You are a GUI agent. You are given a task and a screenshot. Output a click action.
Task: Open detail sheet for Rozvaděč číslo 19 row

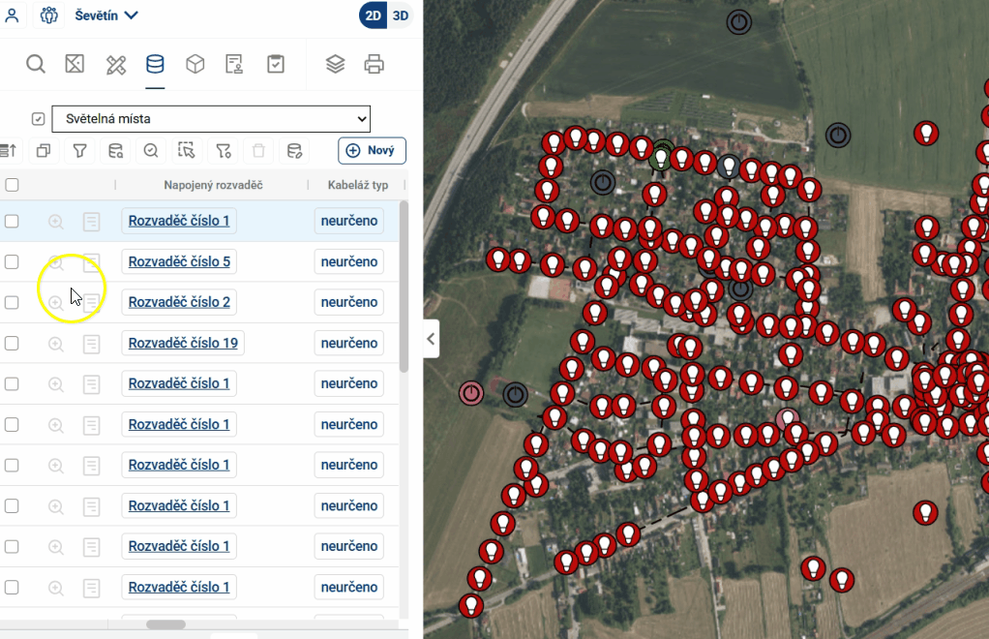coord(92,344)
